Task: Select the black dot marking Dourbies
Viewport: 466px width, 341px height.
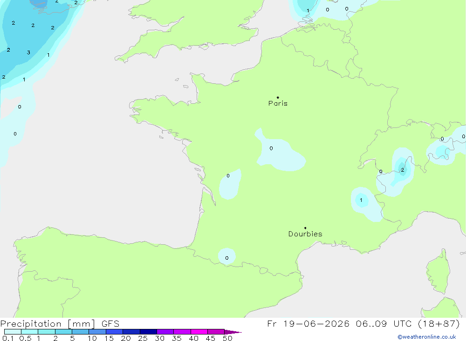Action: tap(305, 228)
